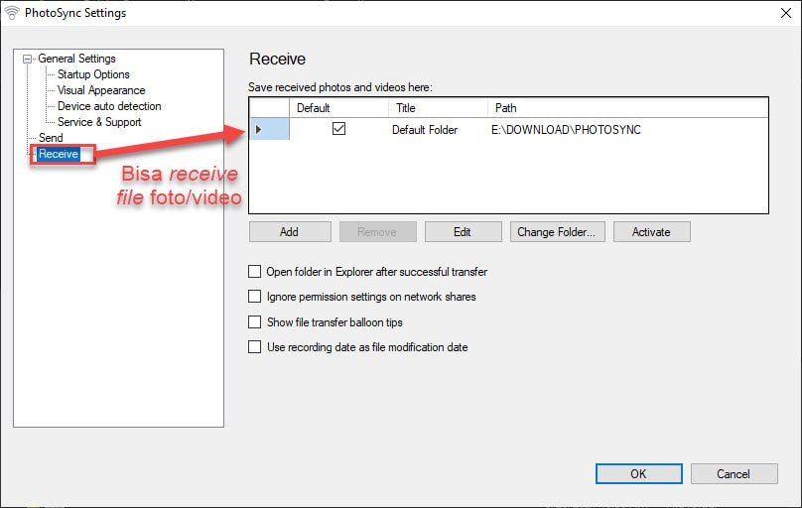Select the Send settings page
This screenshot has height=508, width=802.
tap(51, 138)
